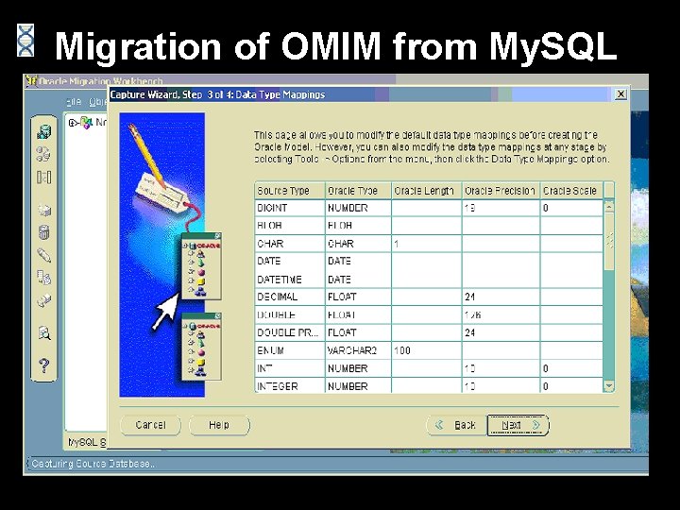Viewport: 680px width, 510px height.
Task: Select the CHAR source type cell
Action: coord(290,244)
